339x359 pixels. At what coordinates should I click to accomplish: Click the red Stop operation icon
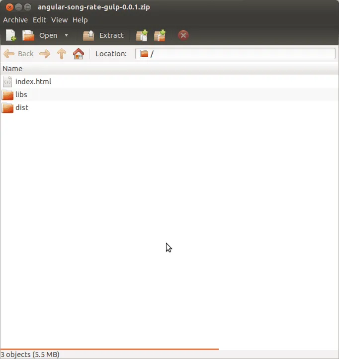click(183, 35)
